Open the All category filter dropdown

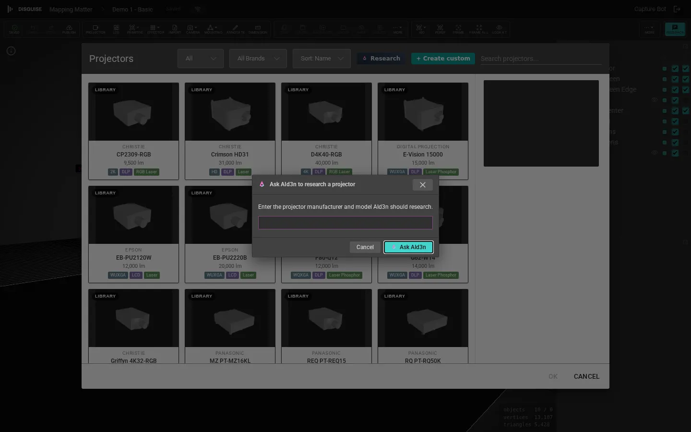coord(201,59)
